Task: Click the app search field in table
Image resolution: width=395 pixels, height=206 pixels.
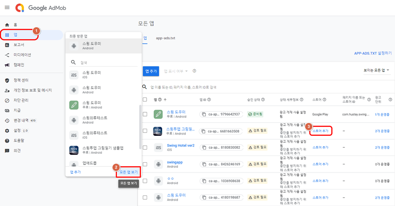Action: coord(223,87)
